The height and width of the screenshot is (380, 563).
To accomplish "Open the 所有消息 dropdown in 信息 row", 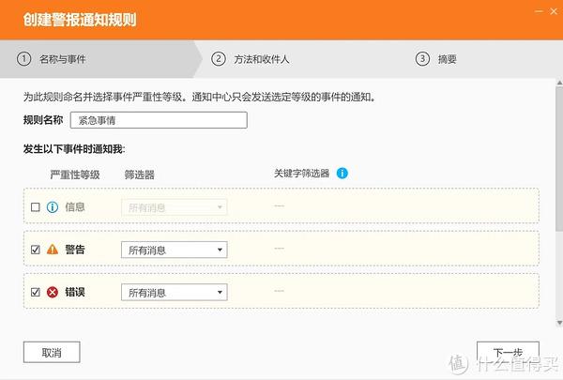I will [174, 207].
